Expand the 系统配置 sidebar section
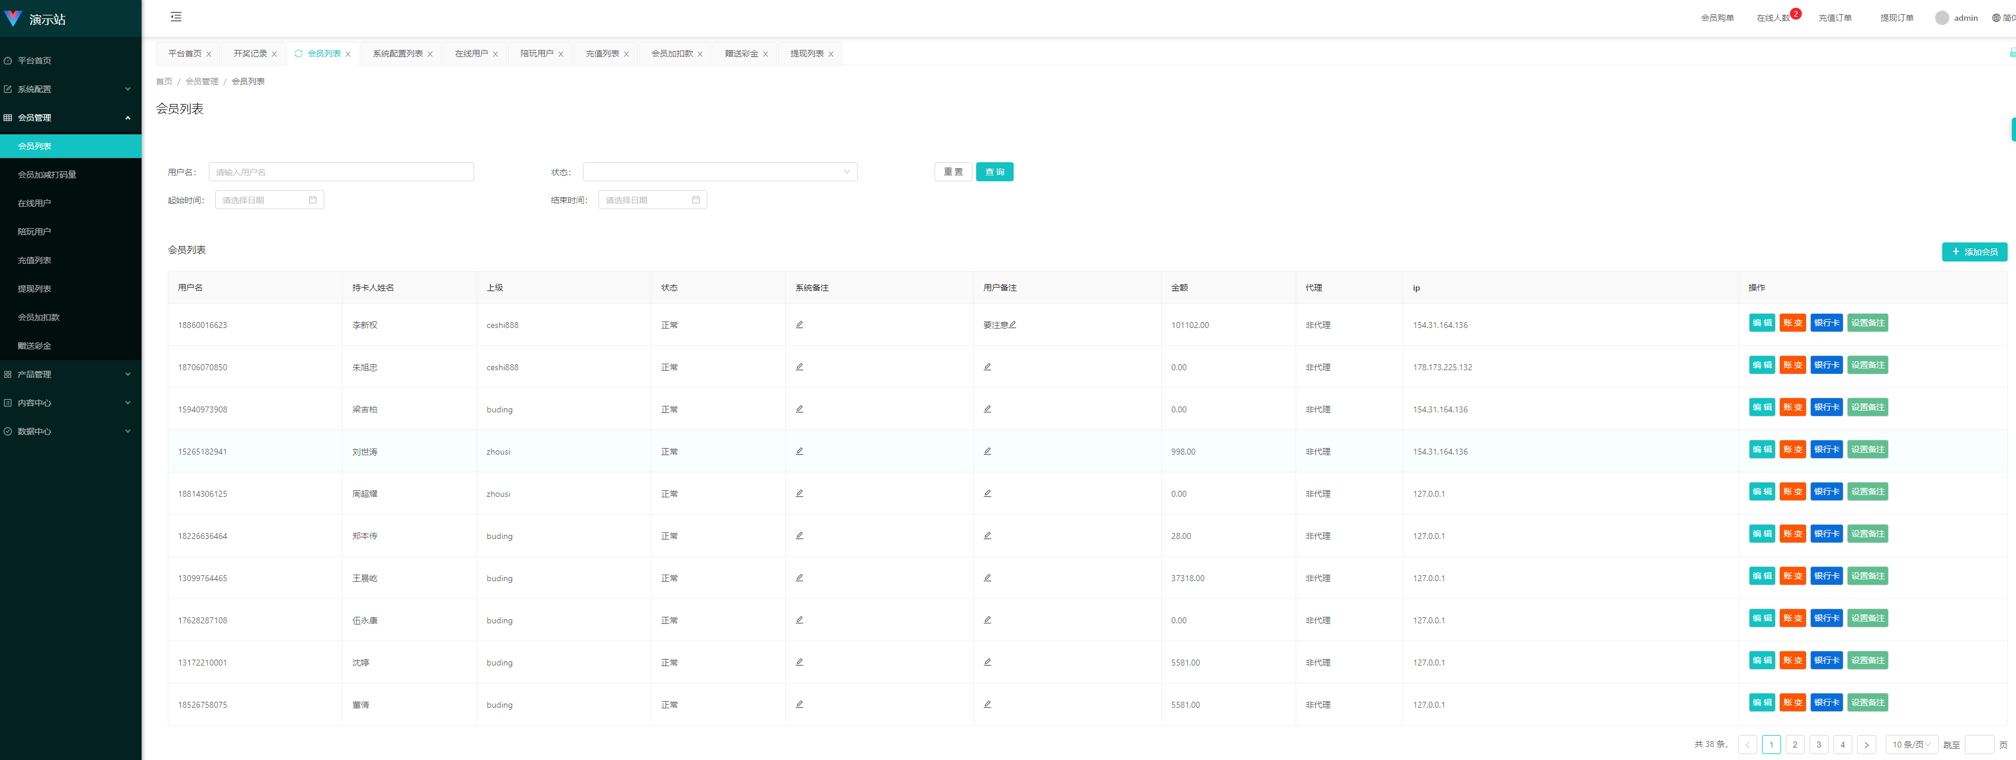This screenshot has height=760, width=2016. pyautogui.click(x=70, y=89)
